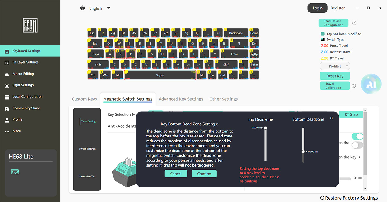The width and height of the screenshot is (387, 202).
Task: Click the help icon beside Read Device Configuration
Action: [x=354, y=23]
